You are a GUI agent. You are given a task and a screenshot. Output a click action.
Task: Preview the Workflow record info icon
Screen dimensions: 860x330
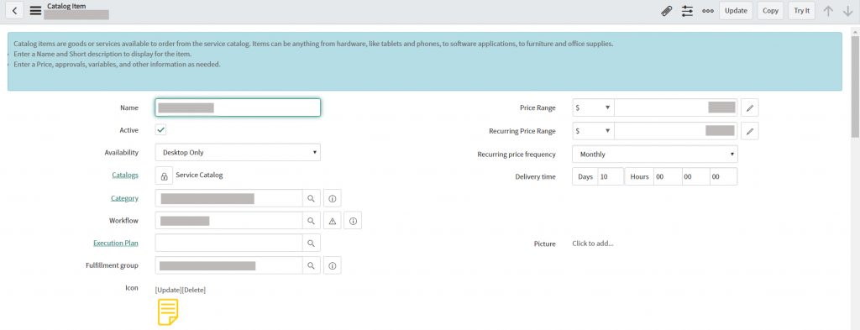pos(354,221)
